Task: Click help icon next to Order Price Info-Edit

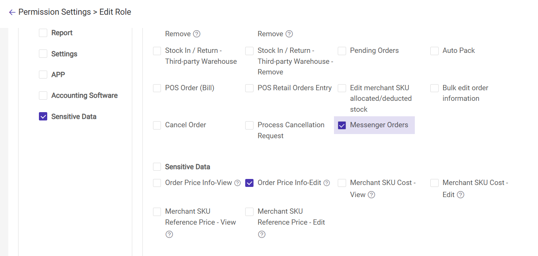Action: click(327, 183)
